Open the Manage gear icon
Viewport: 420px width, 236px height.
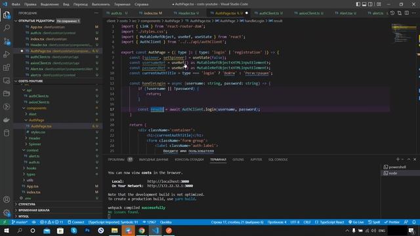coord(7,212)
